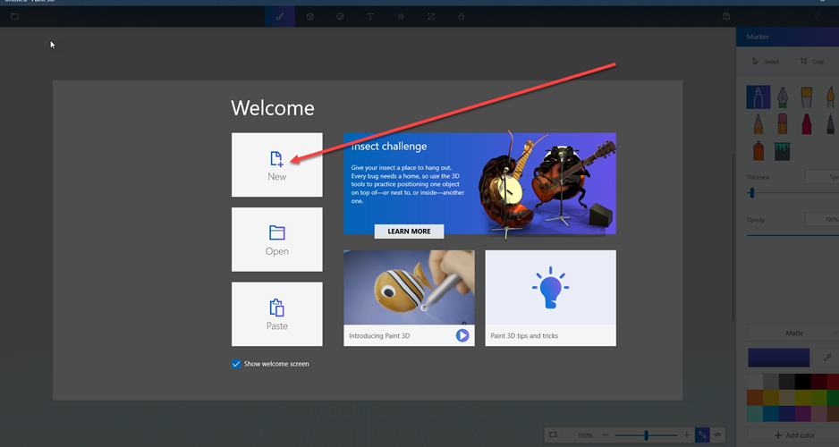Select the Oil brush

coord(807,97)
